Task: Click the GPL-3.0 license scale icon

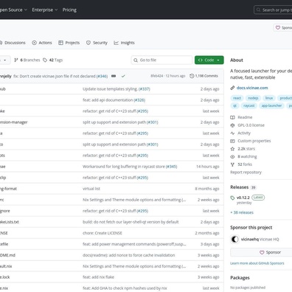Action: pyautogui.click(x=232, y=125)
